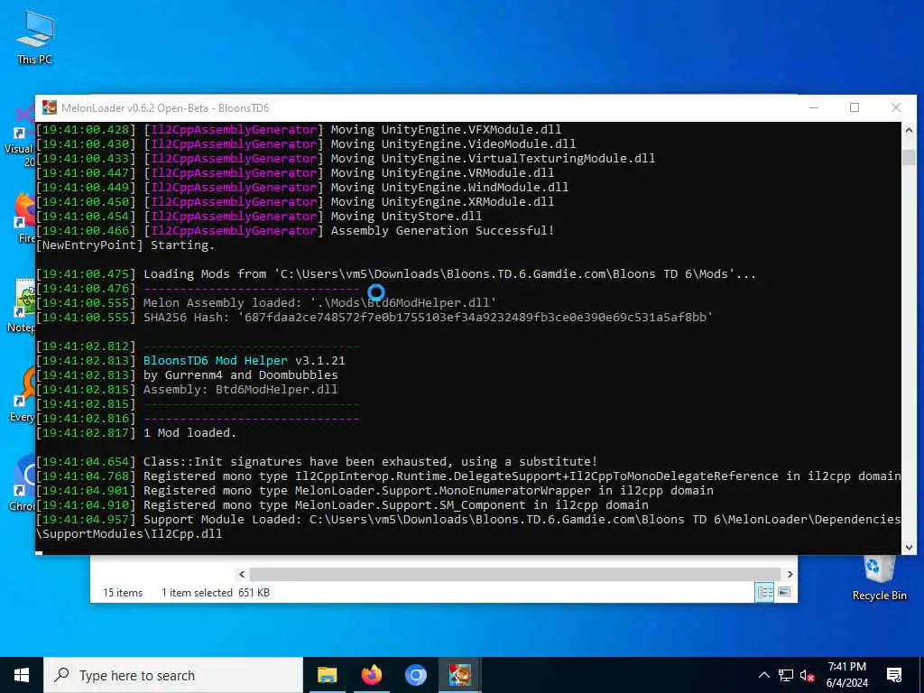Click the 'Loading Mods from' line
This screenshot has height=693, width=924.
449,274
